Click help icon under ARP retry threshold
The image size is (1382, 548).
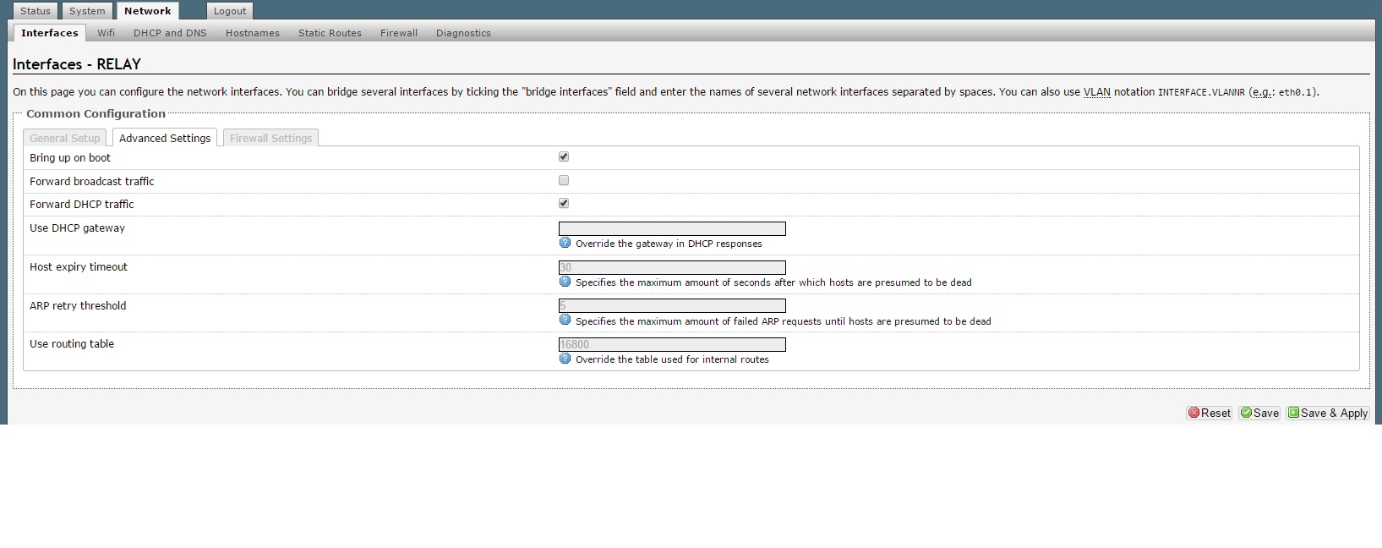tap(565, 321)
